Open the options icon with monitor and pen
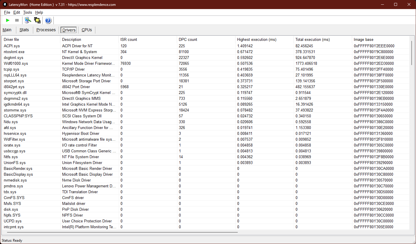Screen dimensions: 416x244 28,20
